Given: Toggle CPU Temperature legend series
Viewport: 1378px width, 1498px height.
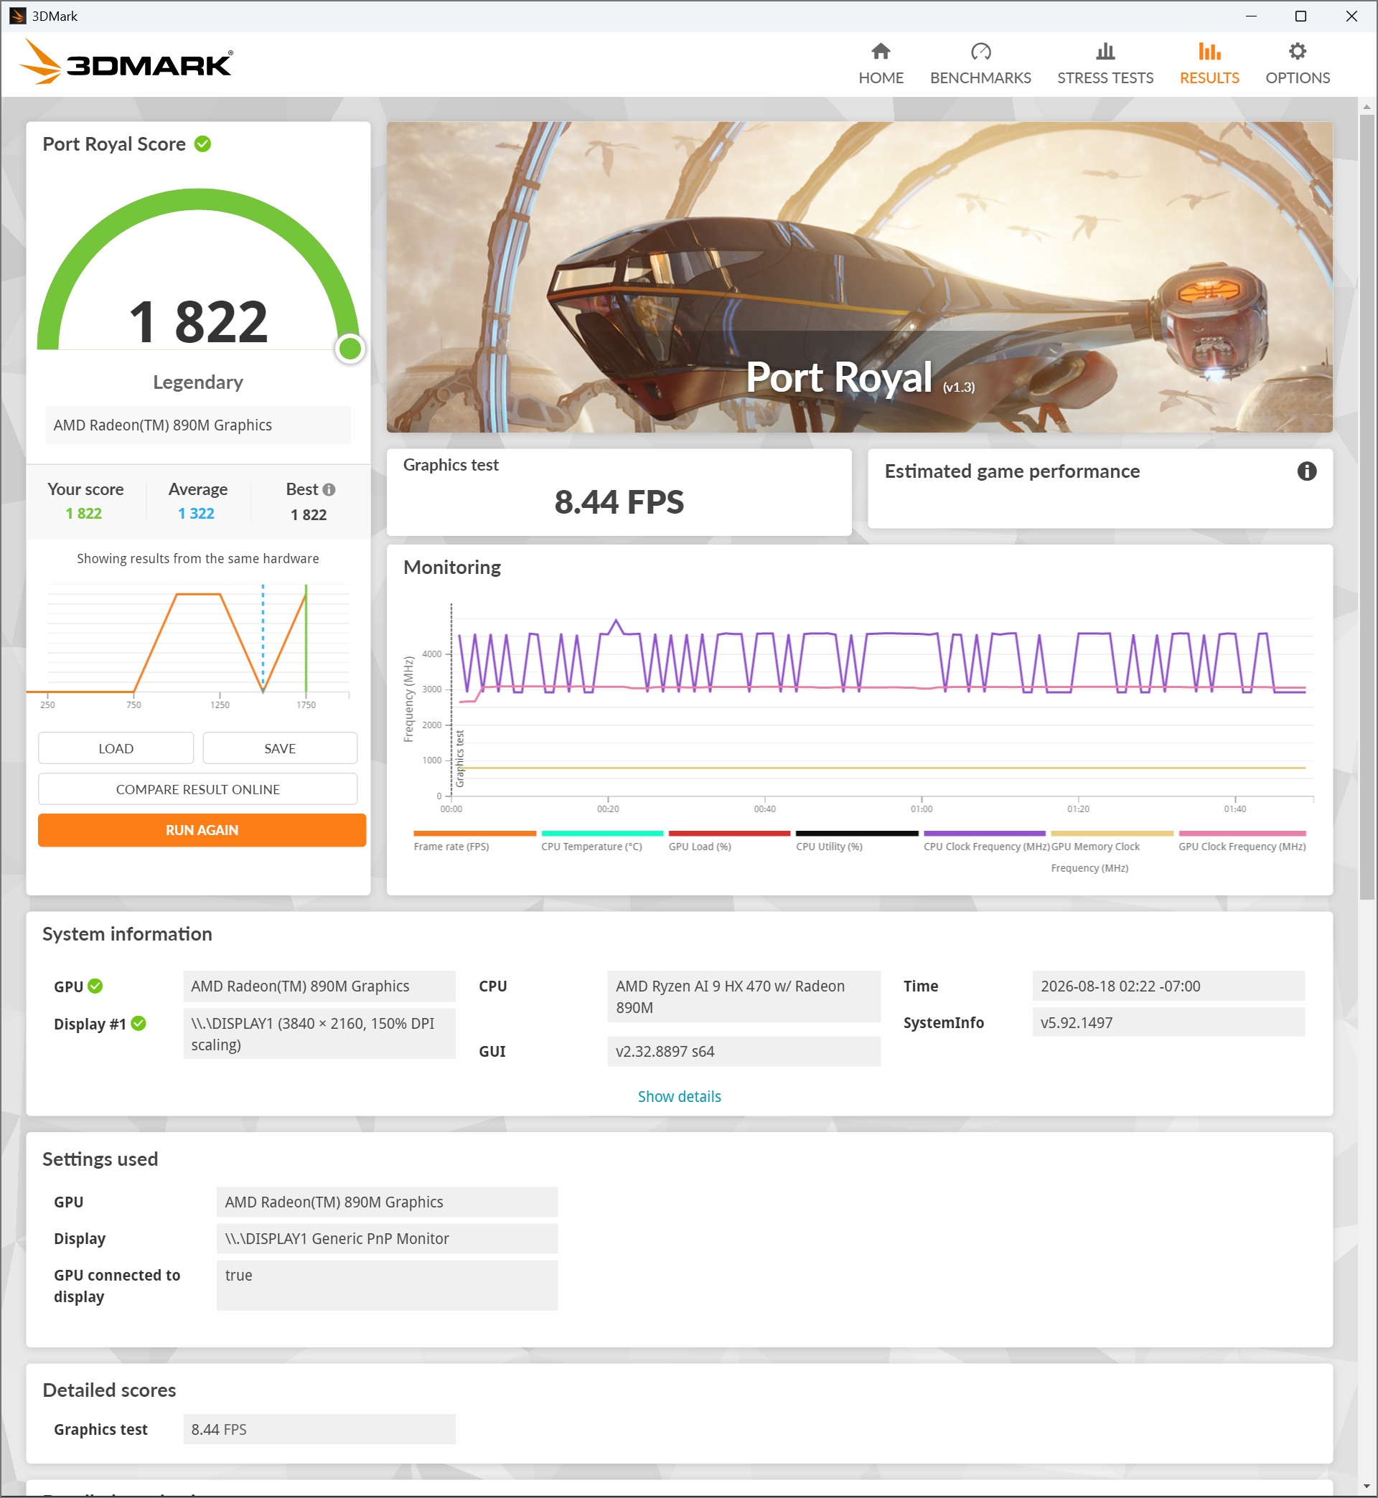Looking at the screenshot, I should (x=601, y=842).
